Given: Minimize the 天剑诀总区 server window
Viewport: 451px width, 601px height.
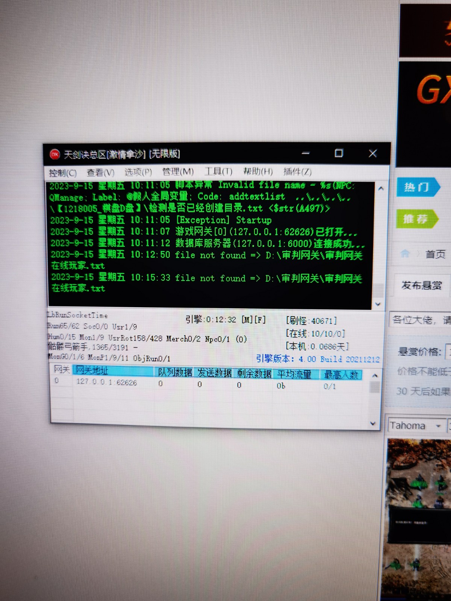Looking at the screenshot, I should tap(306, 153).
